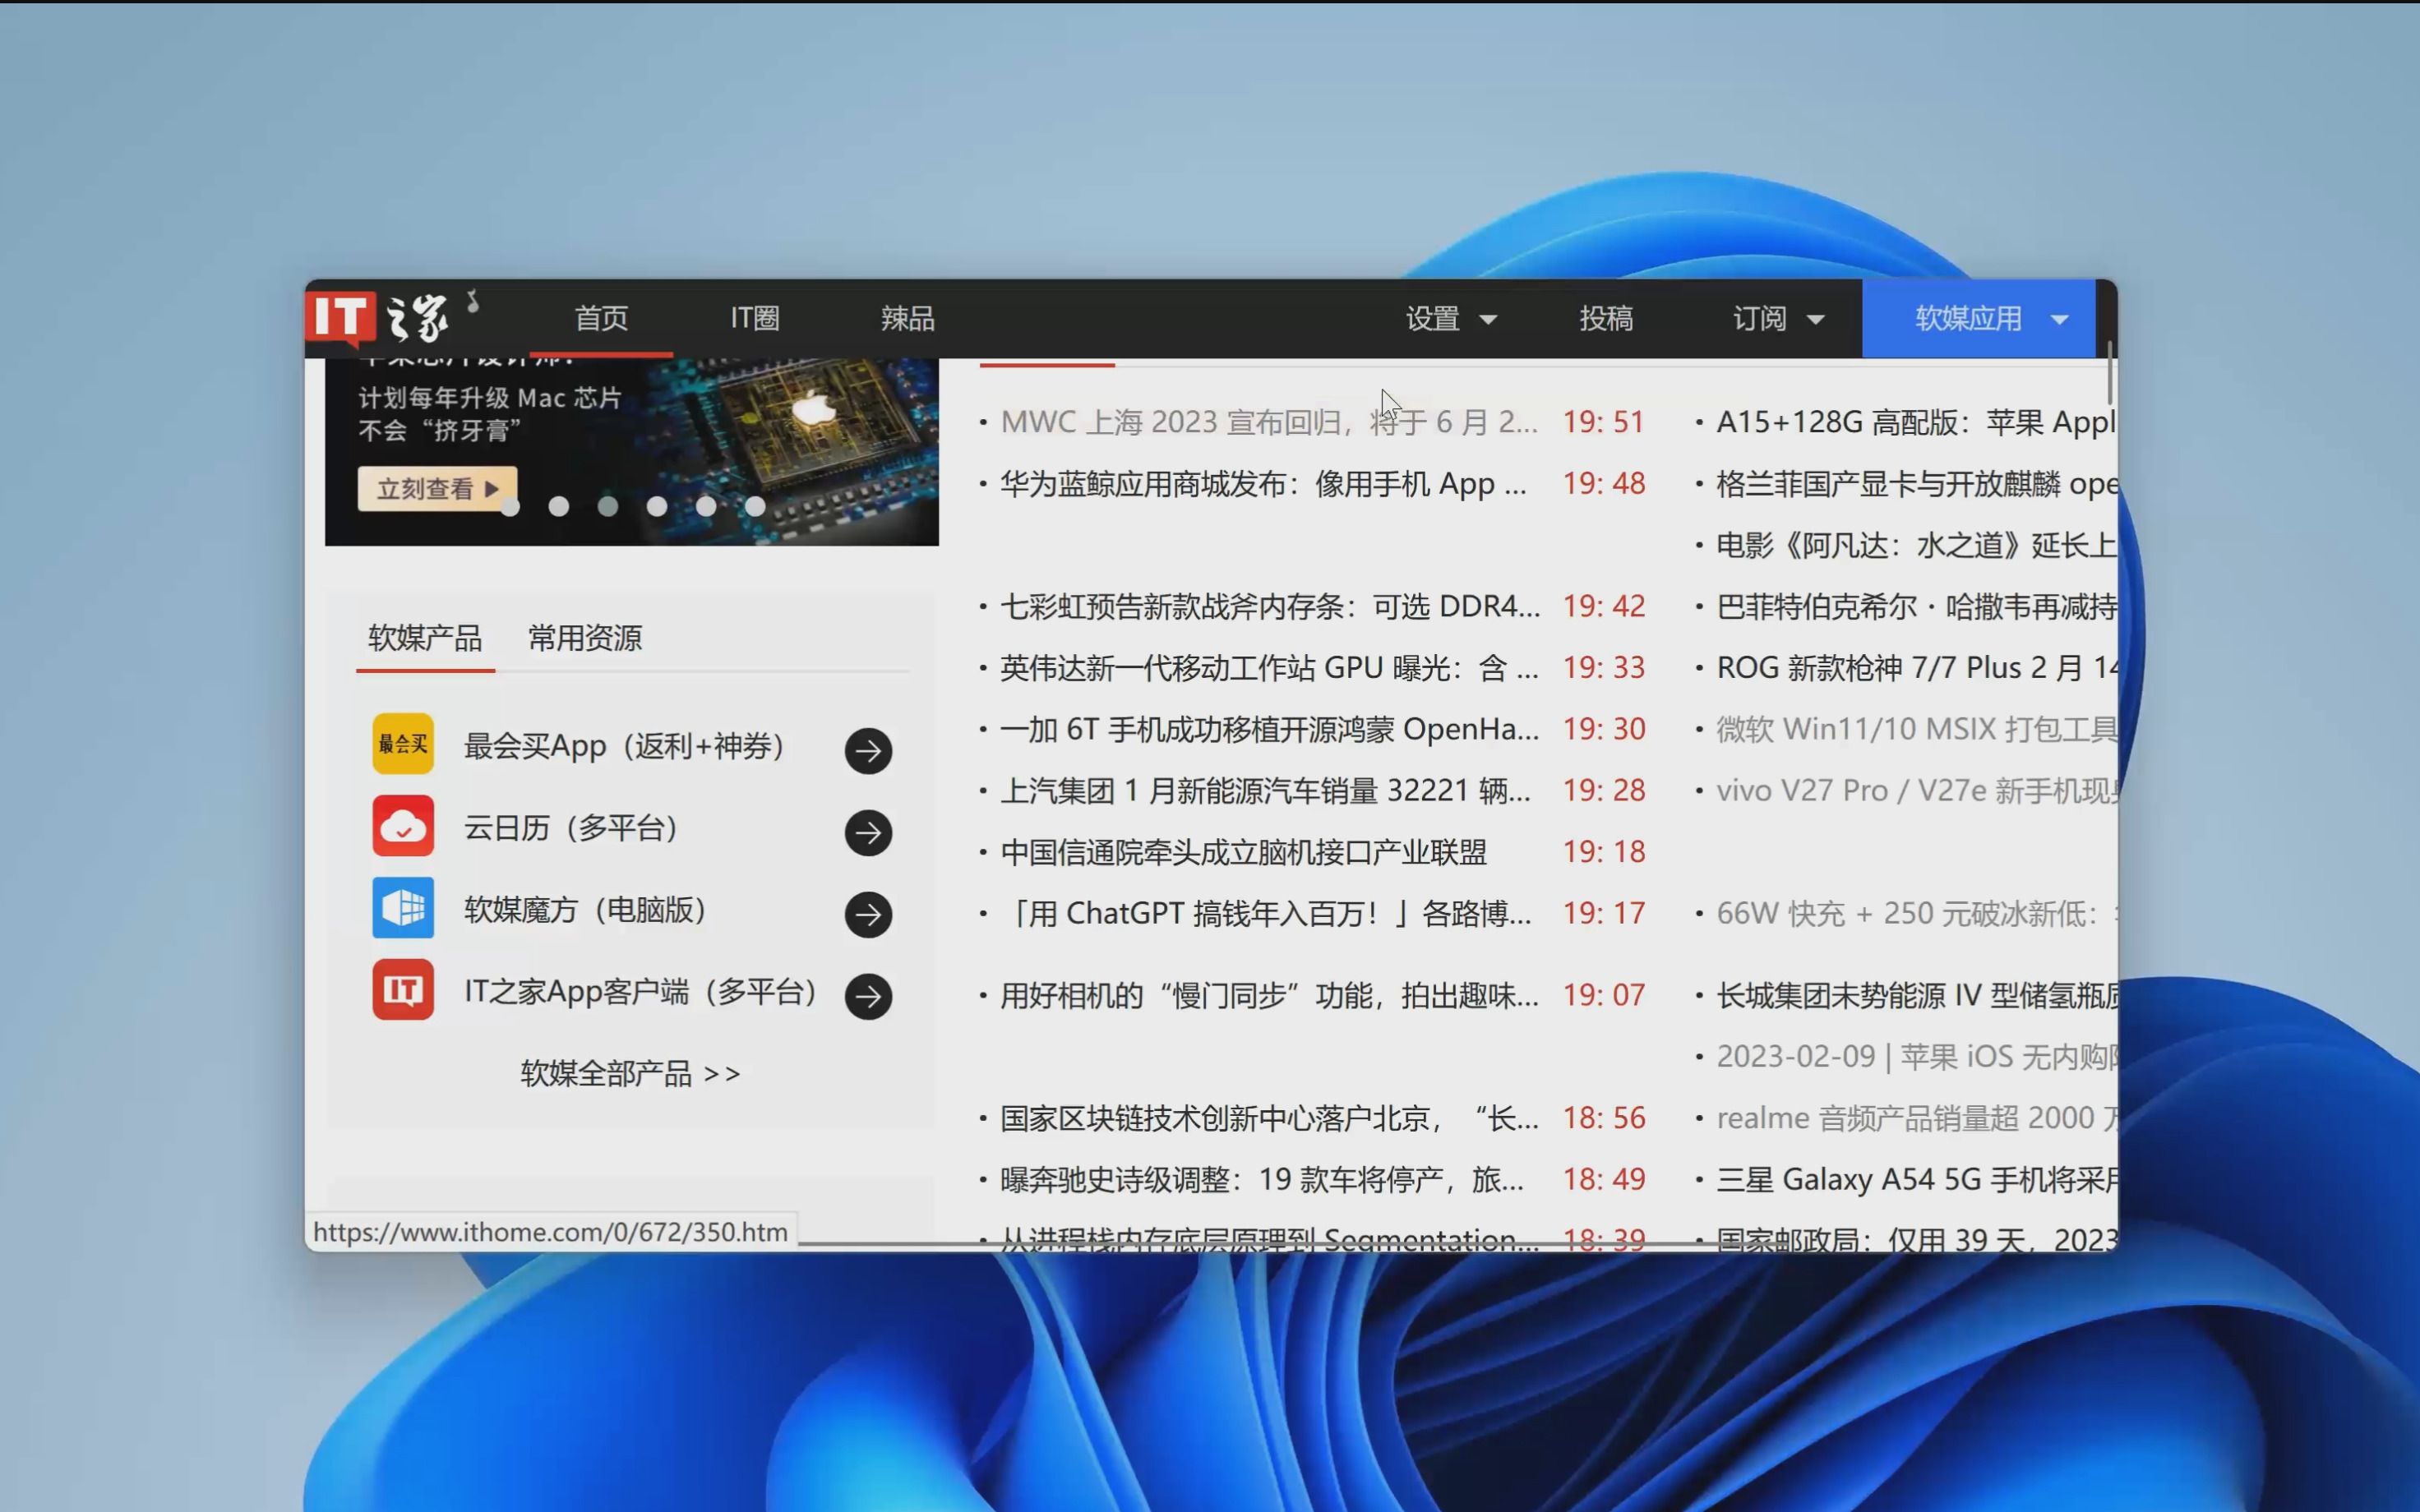Image resolution: width=2420 pixels, height=1512 pixels.
Task: Select the third carousel dot
Action: coord(608,507)
